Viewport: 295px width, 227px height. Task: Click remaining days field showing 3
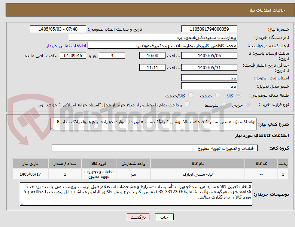[x=112, y=55]
